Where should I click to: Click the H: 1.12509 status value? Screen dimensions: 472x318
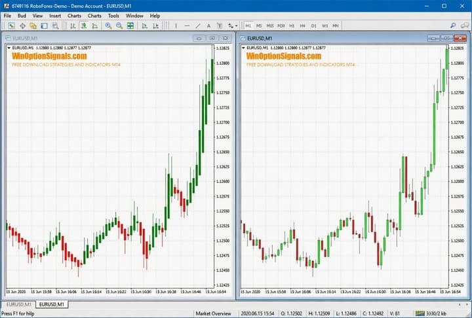point(319,313)
